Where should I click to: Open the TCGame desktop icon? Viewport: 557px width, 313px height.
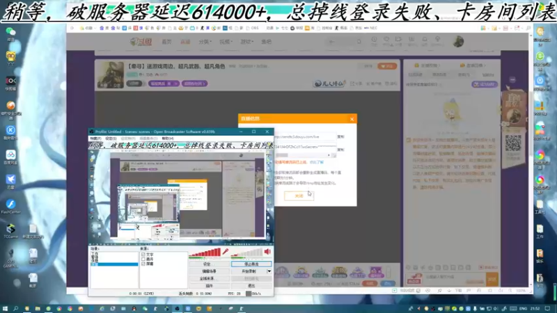[10, 230]
